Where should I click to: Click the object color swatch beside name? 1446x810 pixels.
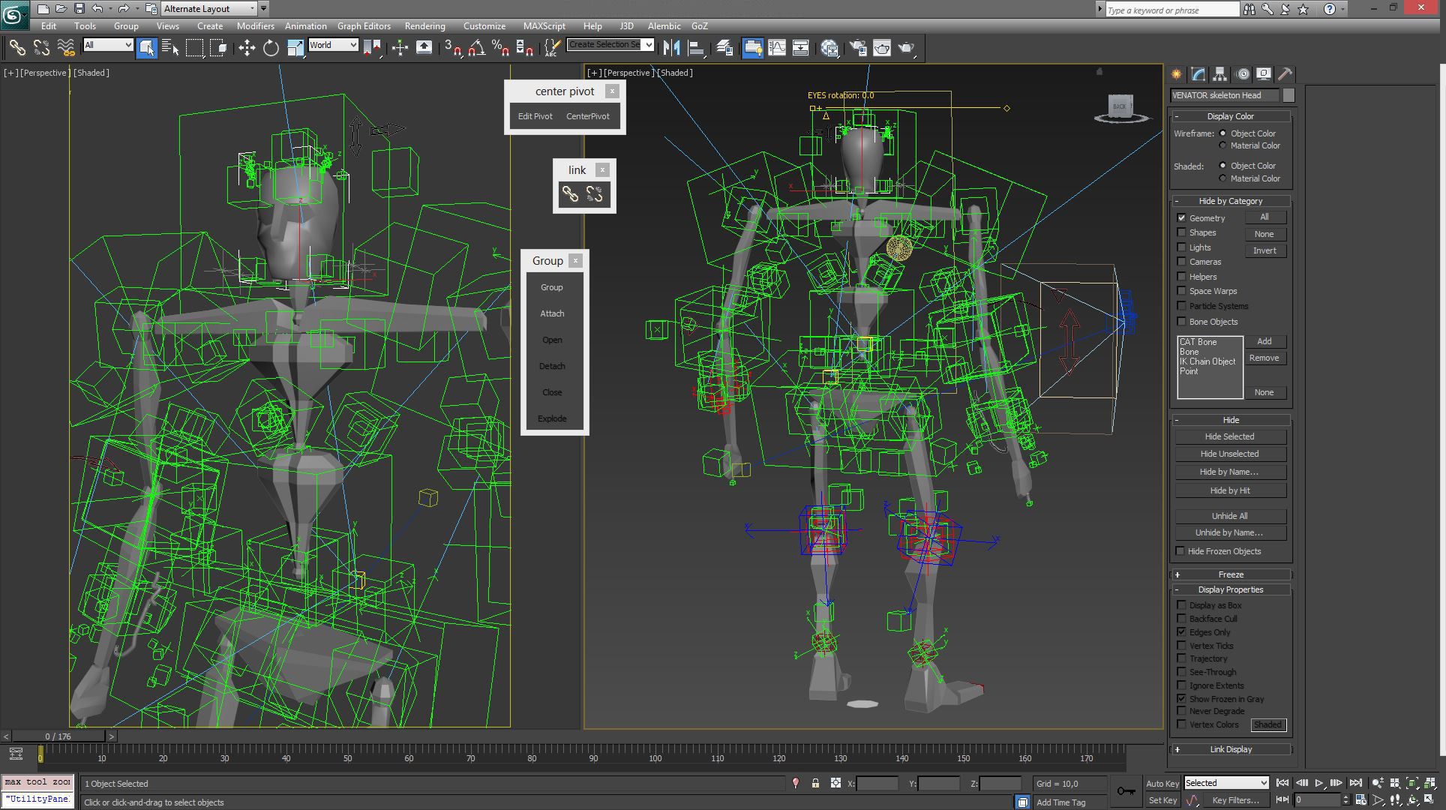coord(1288,95)
